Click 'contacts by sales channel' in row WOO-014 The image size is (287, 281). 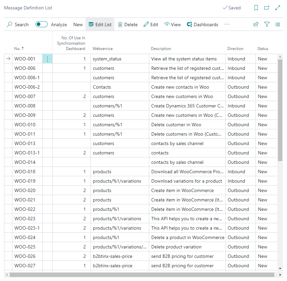point(177,162)
